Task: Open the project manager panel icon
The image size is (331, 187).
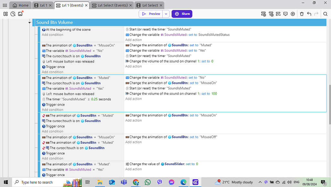Action: click(6, 14)
